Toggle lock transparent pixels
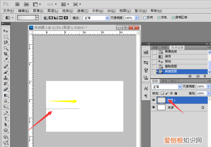The width and height of the screenshot is (211, 147). pos(162,93)
